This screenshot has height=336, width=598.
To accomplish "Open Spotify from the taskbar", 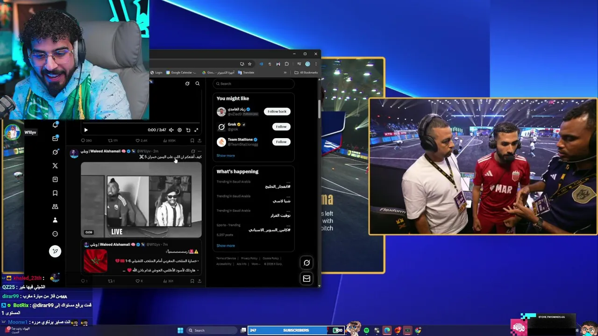I will [366, 330].
